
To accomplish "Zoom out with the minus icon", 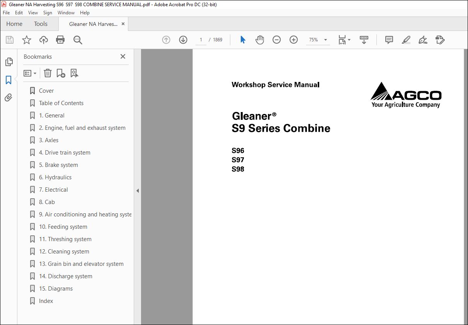I will pos(277,40).
